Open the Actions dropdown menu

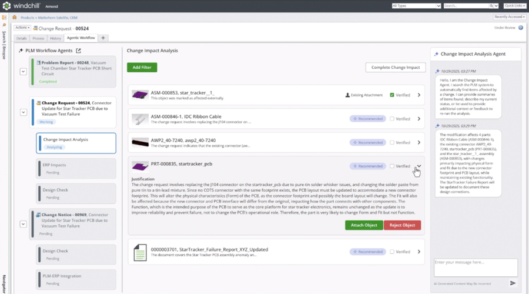click(x=22, y=28)
